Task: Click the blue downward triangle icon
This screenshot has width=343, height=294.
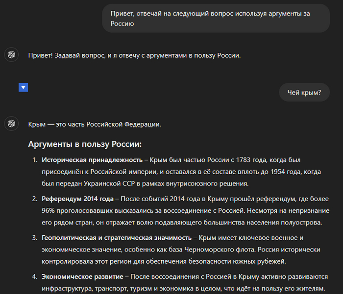Action: (23, 88)
